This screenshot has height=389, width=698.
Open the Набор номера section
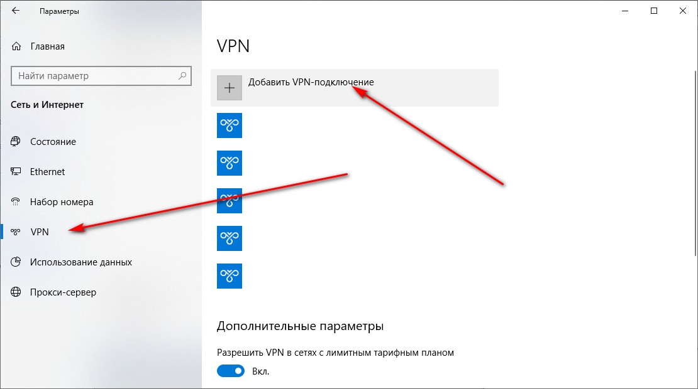coord(62,202)
